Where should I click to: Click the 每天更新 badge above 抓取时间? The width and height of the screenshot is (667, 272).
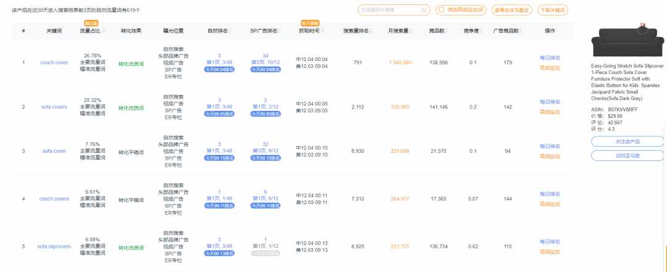[309, 23]
